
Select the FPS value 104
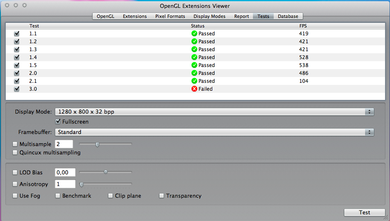pyautogui.click(x=304, y=81)
